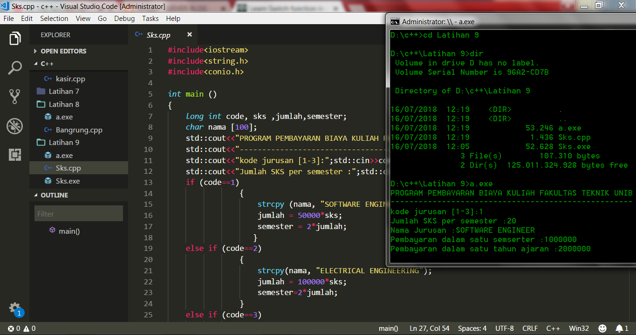Click the Outline filter input field
636x335 pixels.
pyautogui.click(x=78, y=214)
